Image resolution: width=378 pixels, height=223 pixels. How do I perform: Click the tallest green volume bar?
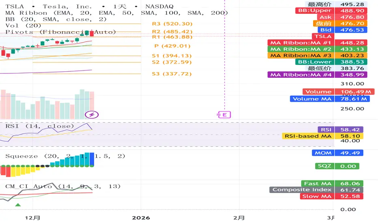(82, 104)
